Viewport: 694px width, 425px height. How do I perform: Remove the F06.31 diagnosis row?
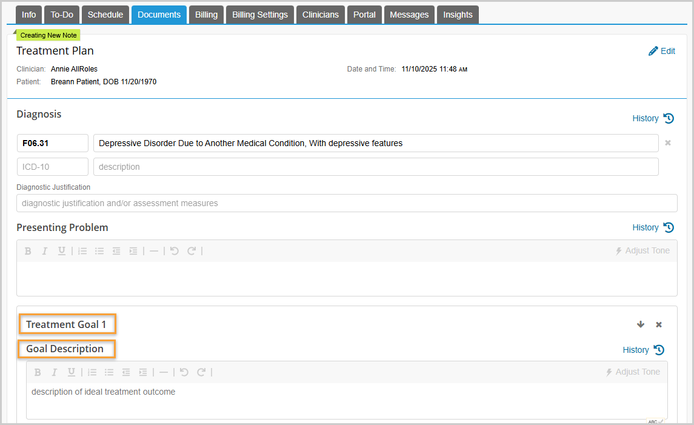(668, 143)
